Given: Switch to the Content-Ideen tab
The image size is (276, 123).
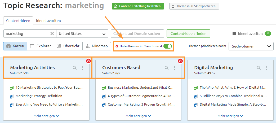Looking at the screenshot, I should tap(18, 21).
